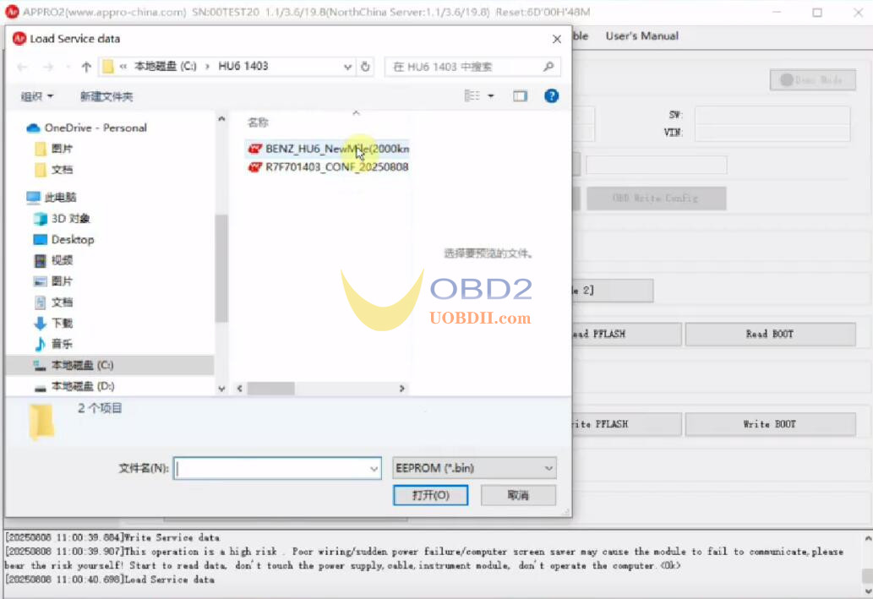
Task: Click 名称 column header
Action: 257,123
